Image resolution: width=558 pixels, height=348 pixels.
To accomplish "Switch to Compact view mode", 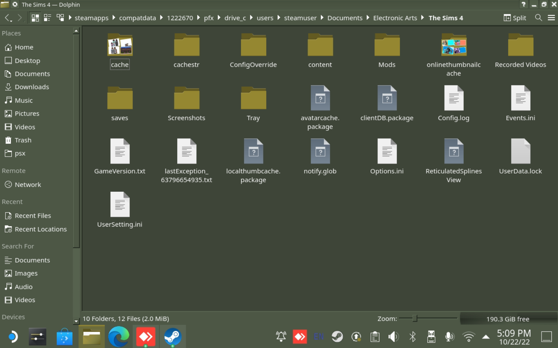I will click(48, 18).
